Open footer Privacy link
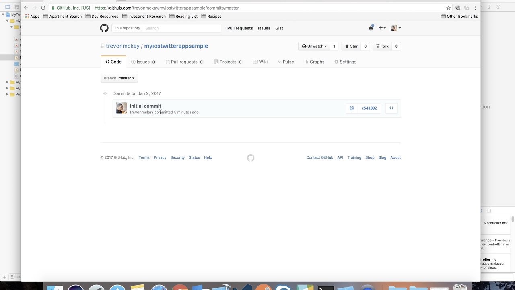 [x=160, y=157]
